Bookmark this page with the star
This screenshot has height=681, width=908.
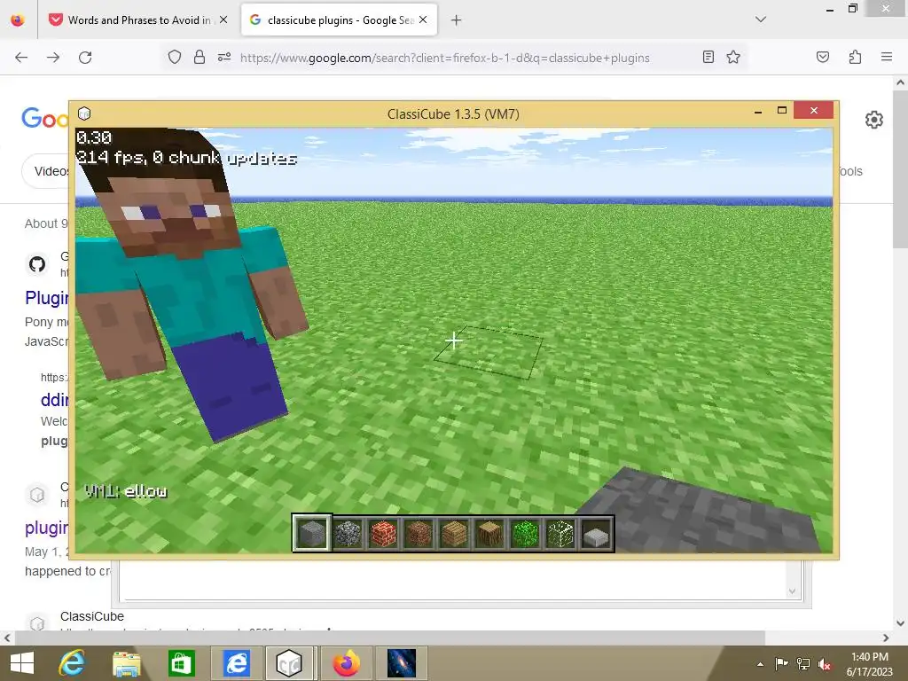pos(733,57)
